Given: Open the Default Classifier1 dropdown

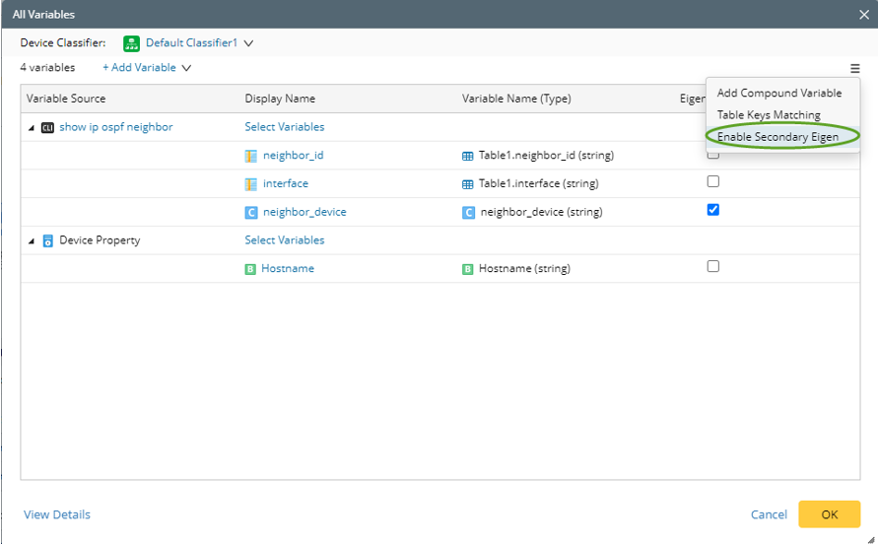Looking at the screenshot, I should tap(248, 43).
